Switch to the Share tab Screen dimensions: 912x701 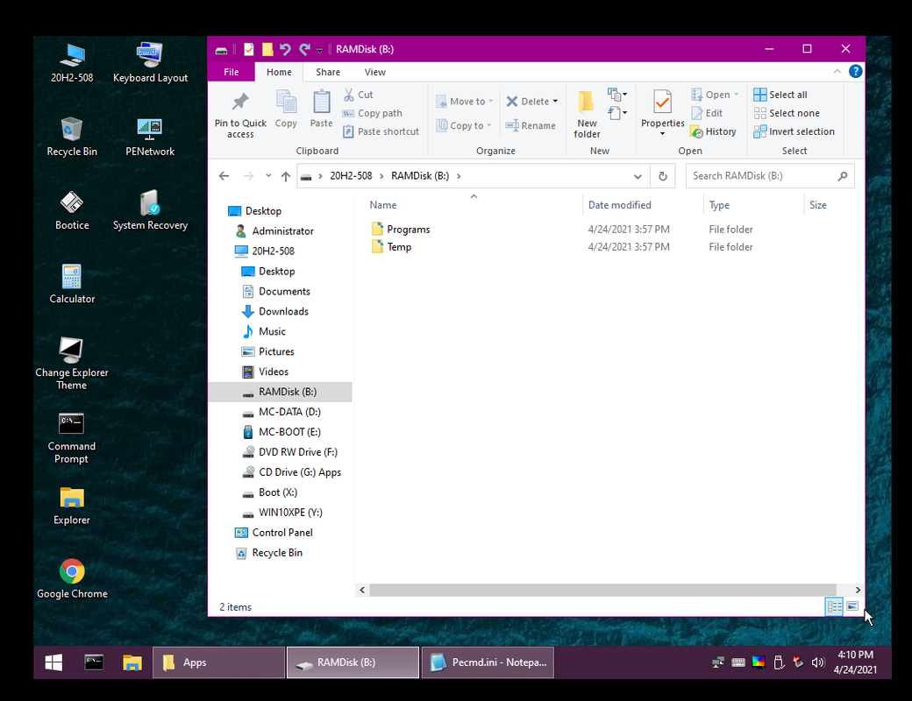[x=328, y=72]
